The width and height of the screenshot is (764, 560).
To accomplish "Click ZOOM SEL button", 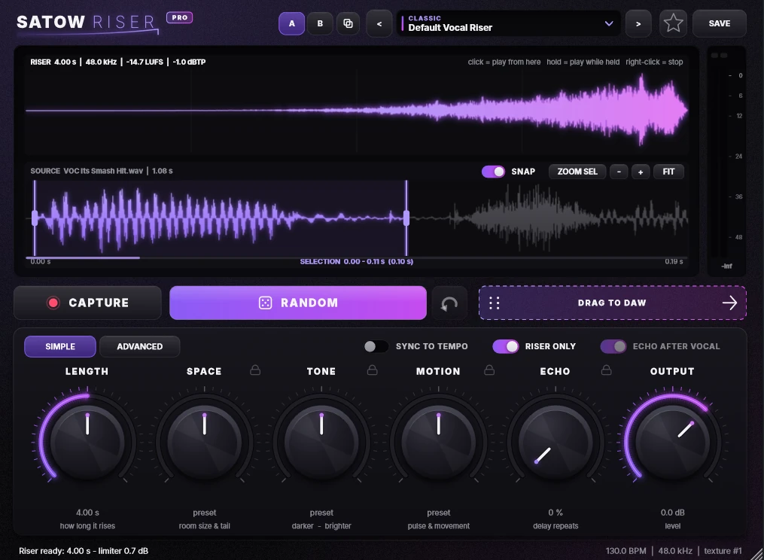I will (577, 172).
